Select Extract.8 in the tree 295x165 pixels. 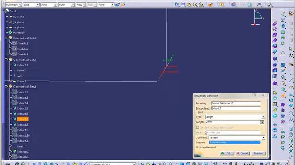click(23, 125)
